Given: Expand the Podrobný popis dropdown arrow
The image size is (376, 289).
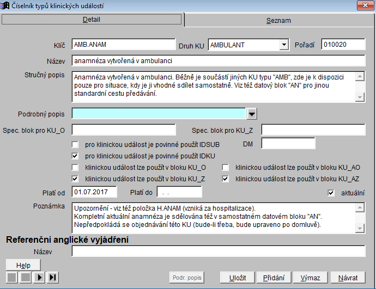Looking at the screenshot, I should (252, 113).
